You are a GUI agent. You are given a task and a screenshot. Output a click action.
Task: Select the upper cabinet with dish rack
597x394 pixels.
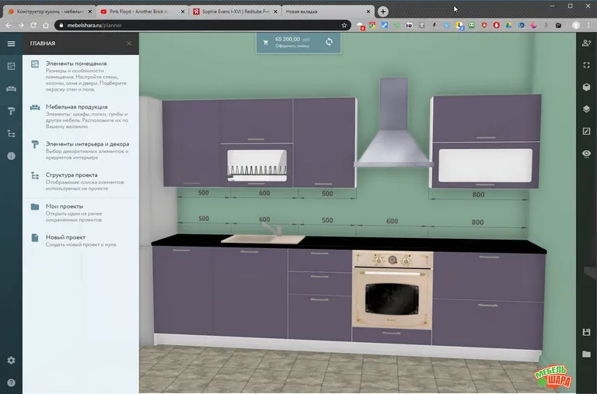(x=257, y=143)
